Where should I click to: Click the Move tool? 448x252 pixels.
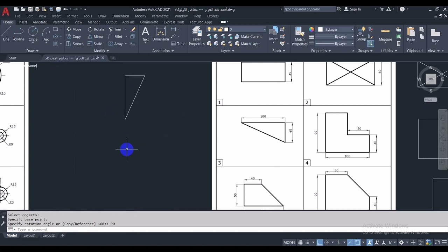coord(74,29)
